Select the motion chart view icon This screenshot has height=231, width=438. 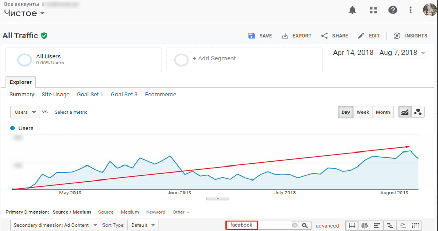(x=418, y=112)
